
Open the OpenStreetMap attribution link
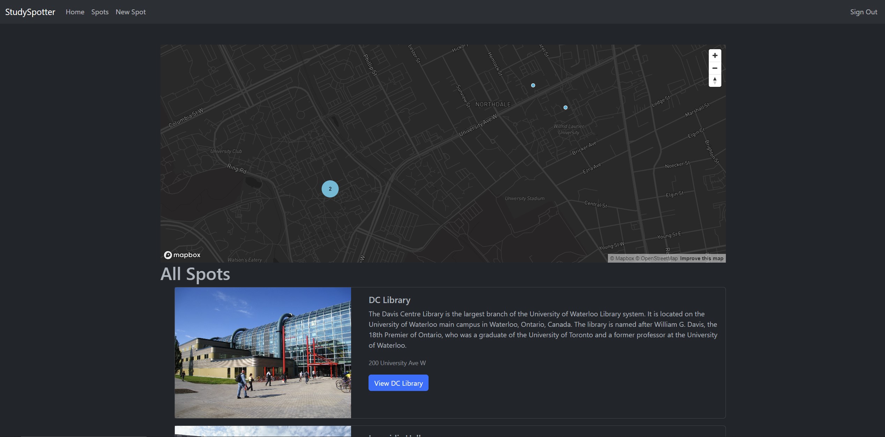pos(656,258)
